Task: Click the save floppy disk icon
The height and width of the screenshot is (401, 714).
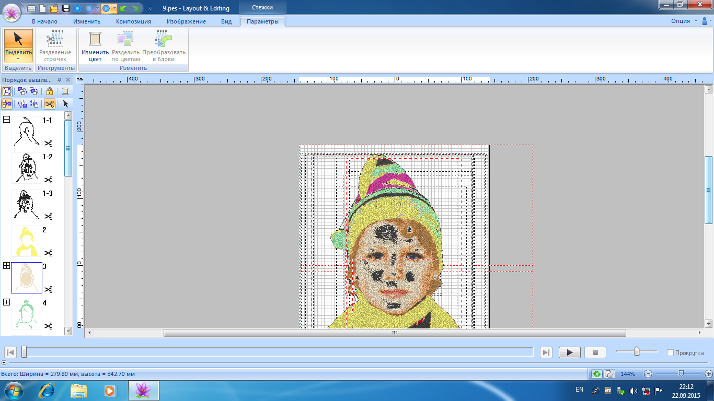Action: click(66, 8)
